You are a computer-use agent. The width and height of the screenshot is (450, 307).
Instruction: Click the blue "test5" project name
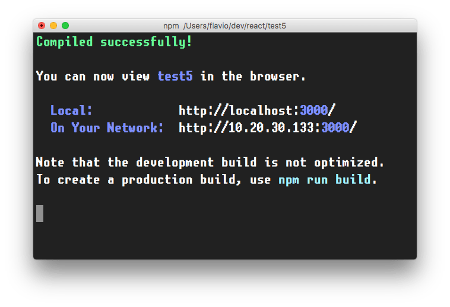click(x=175, y=77)
